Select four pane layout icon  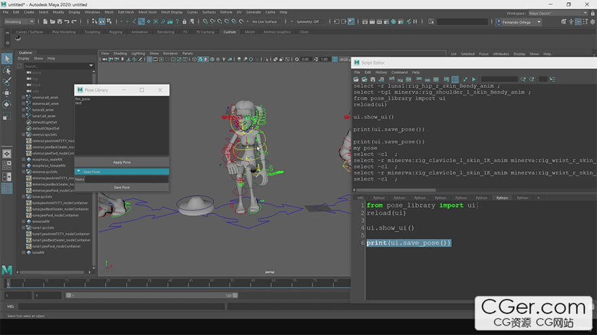tap(7, 165)
